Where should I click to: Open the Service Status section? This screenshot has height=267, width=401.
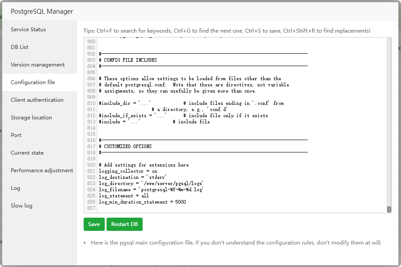[29, 30]
